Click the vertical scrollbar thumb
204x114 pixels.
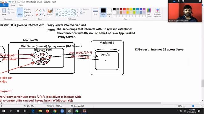click(x=203, y=83)
